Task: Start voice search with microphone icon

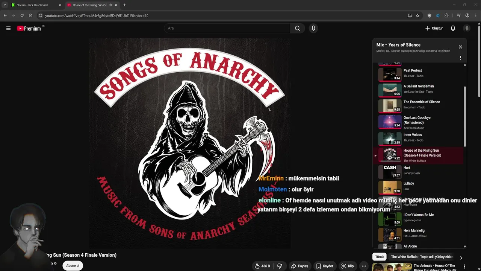Action: click(313, 28)
